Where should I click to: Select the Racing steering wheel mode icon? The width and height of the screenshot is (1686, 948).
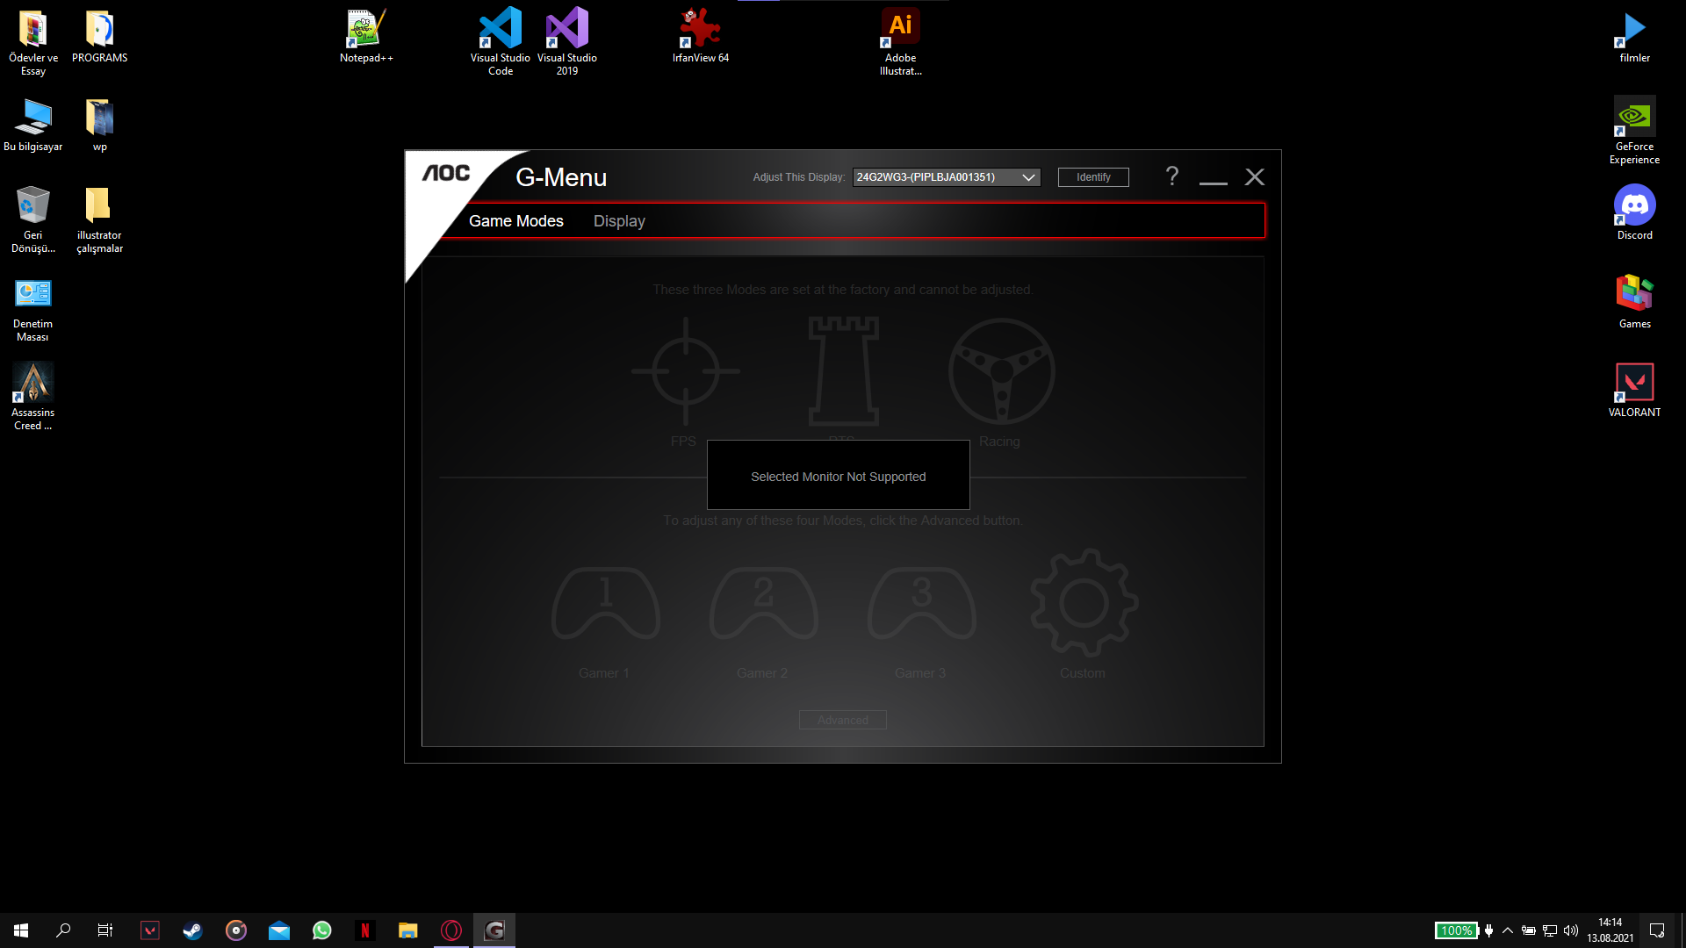tap(1001, 371)
